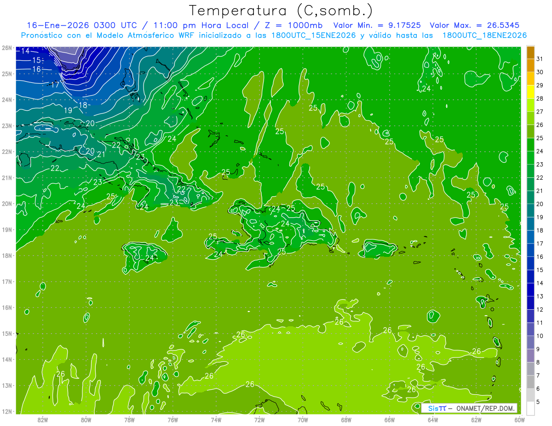This screenshot has height=426, width=552.
Task: Click the color bar scale label 12
Action: click(540, 310)
